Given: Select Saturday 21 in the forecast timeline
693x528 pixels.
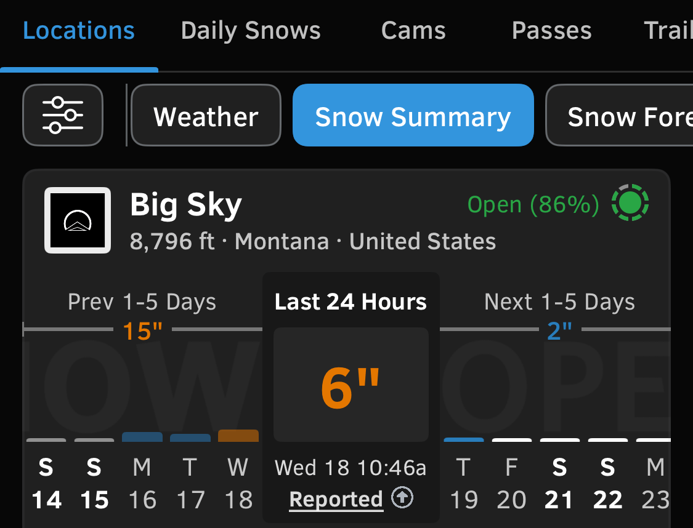Looking at the screenshot, I should (x=559, y=483).
